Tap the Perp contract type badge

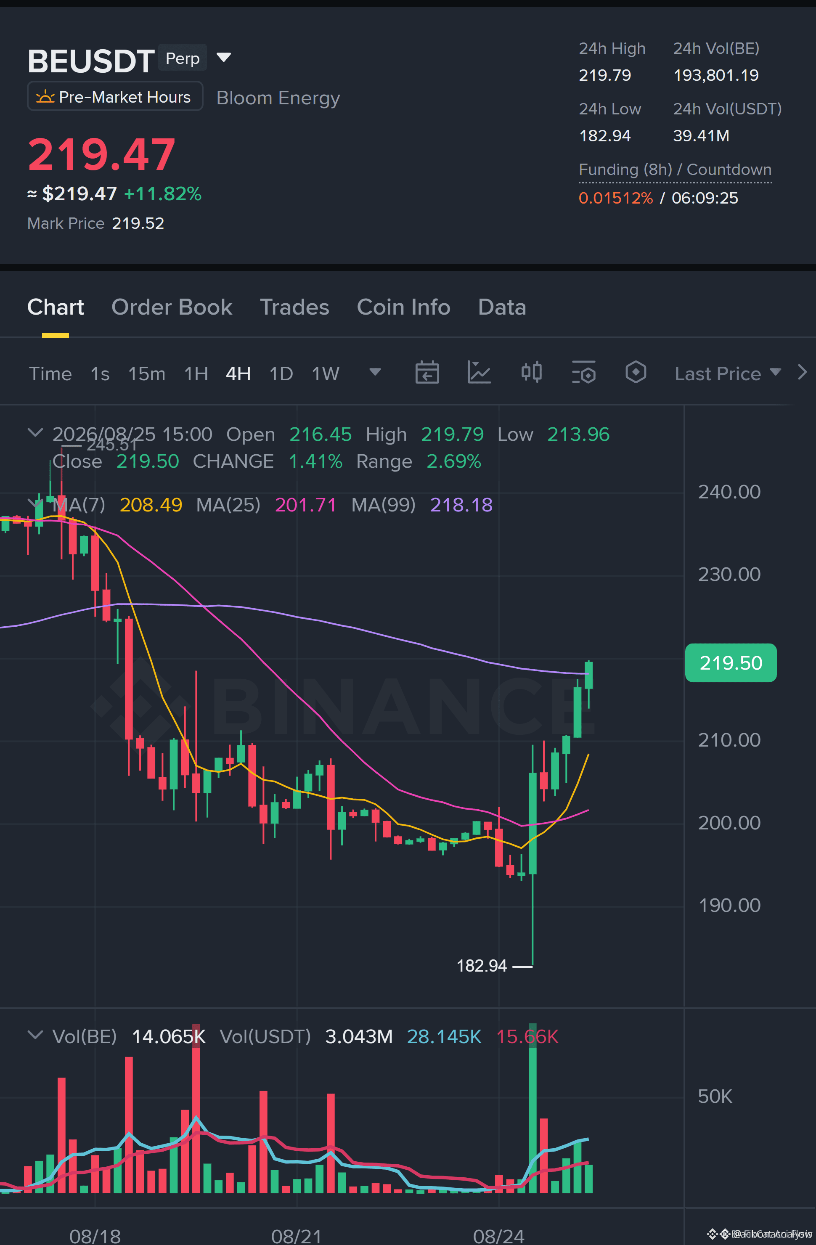click(x=183, y=58)
